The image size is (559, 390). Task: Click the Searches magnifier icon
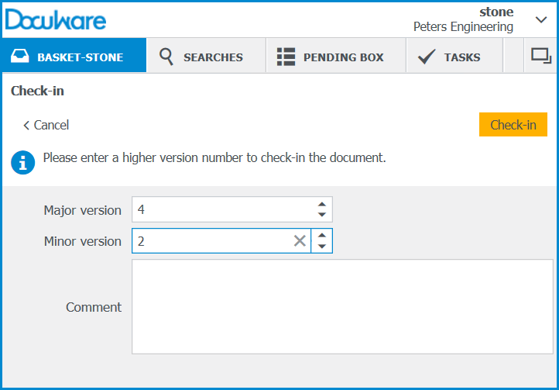(166, 57)
